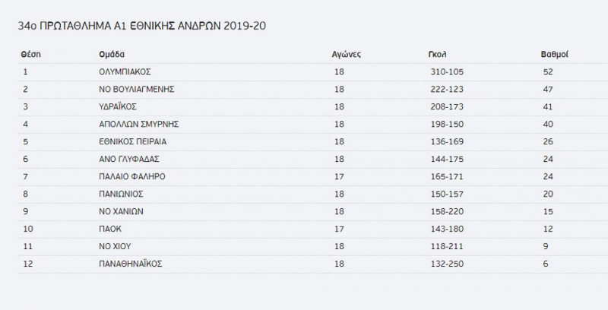Click the ΝΟ ΧΙΟΥ team name

116,245
